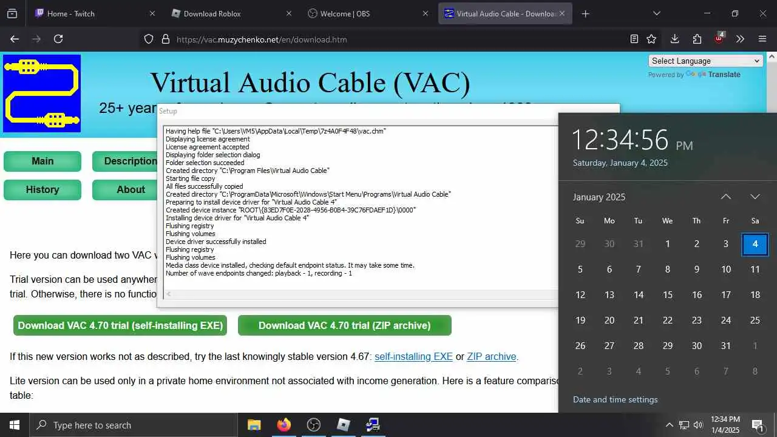777x437 pixels.
Task: Bookmark this page with the star
Action: click(x=651, y=39)
